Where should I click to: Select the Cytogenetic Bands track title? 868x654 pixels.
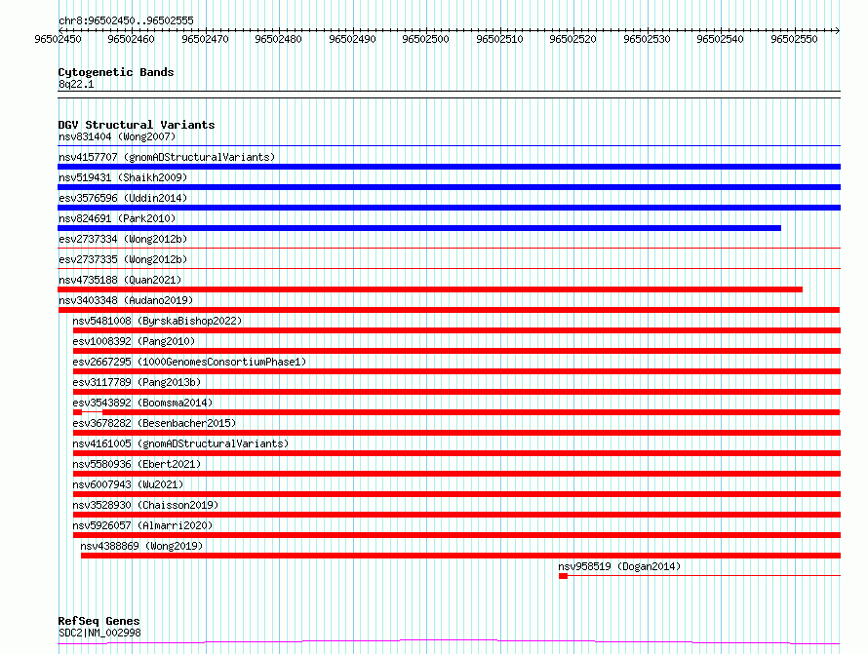116,72
